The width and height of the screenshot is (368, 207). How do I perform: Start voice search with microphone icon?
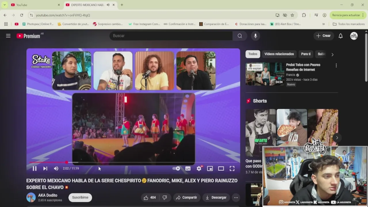tap(255, 36)
